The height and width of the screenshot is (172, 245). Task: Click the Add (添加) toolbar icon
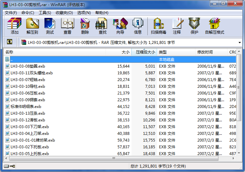pos(14,26)
